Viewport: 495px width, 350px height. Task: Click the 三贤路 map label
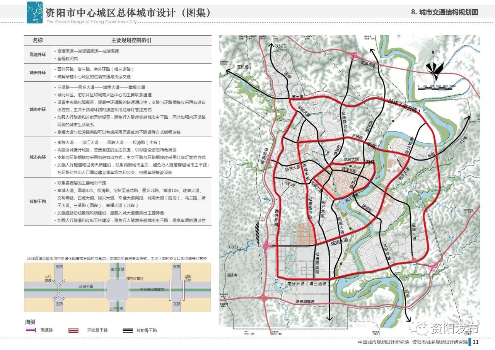(358, 136)
